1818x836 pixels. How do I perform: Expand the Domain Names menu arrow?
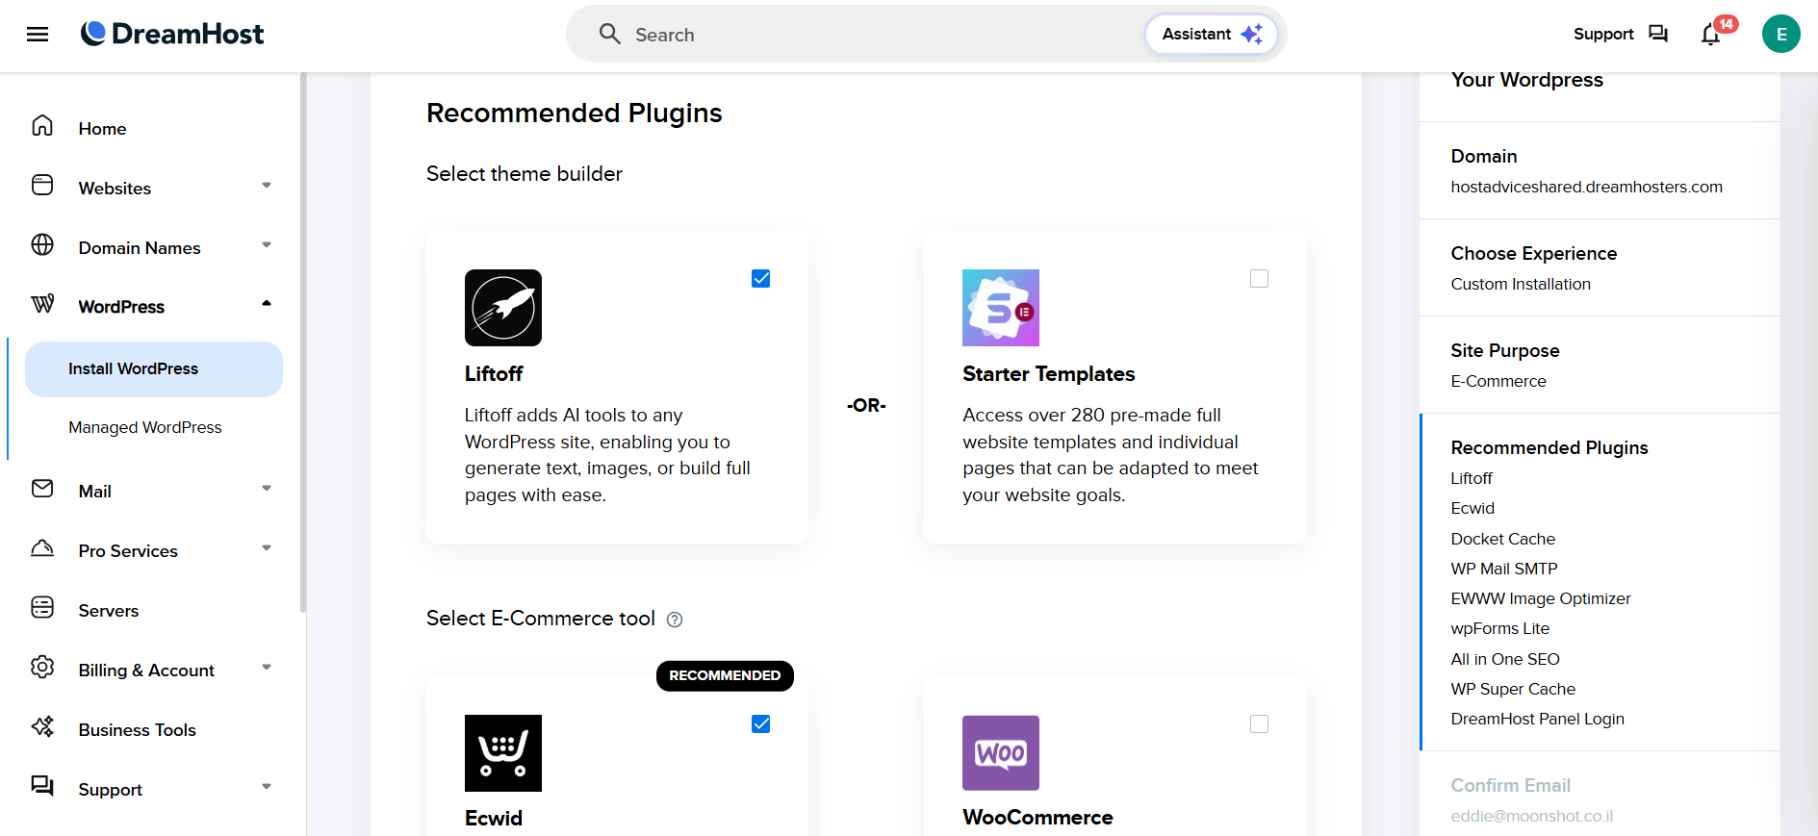267,245
